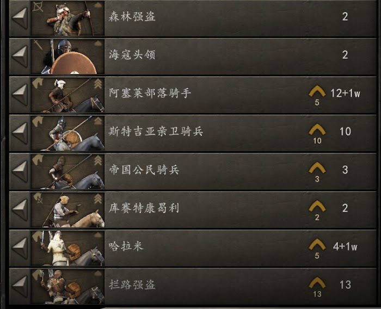Image resolution: width=381 pixels, height=309 pixels.
Task: Move 帝国公民骑兵 with its triangle arrow
Action: click(20, 171)
